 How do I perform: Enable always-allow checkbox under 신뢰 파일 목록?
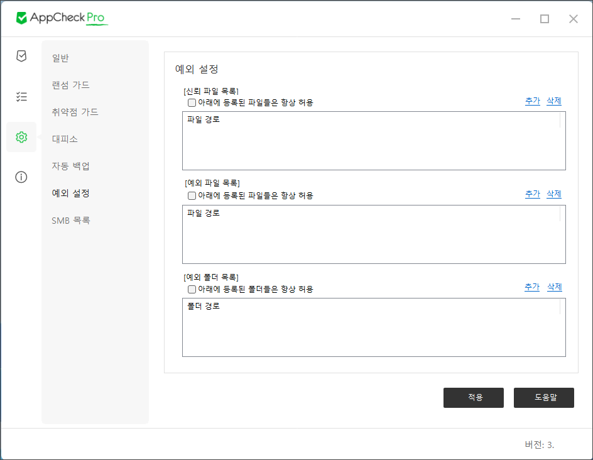point(192,102)
